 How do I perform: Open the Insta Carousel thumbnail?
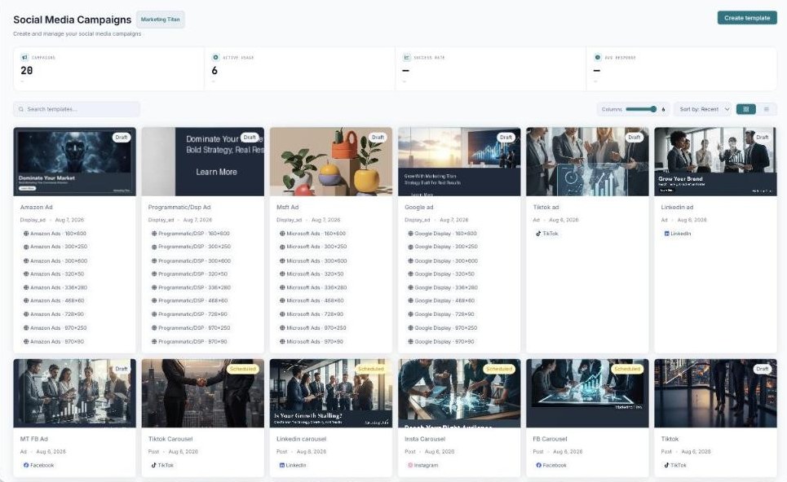point(459,393)
